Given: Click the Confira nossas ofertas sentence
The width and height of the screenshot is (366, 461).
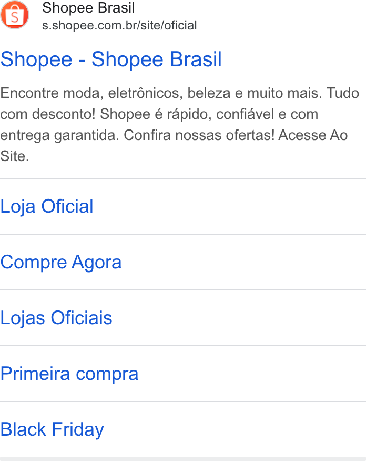Looking at the screenshot, I should pyautogui.click(x=199, y=135).
